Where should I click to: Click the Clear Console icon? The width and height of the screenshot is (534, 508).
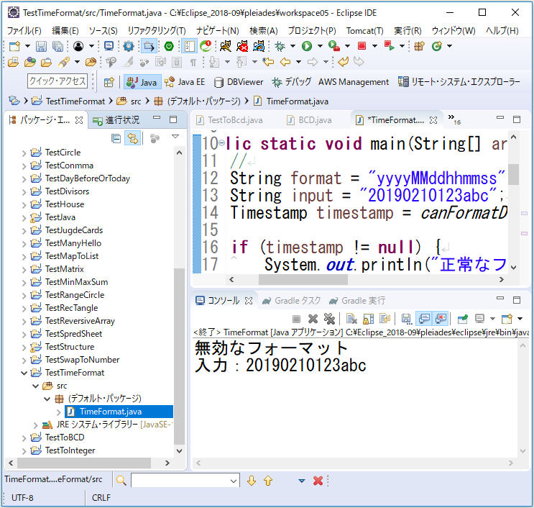351,319
